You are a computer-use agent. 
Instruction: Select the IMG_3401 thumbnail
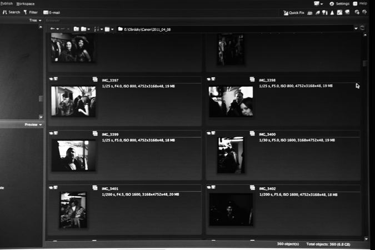tap(73, 210)
